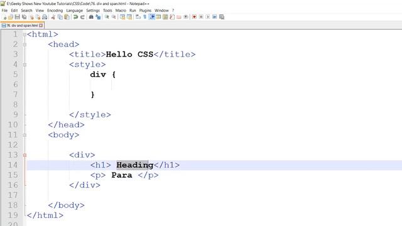Click the Print toolbar icon
Image resolution: width=402 pixels, height=226 pixels.
click(x=45, y=17)
